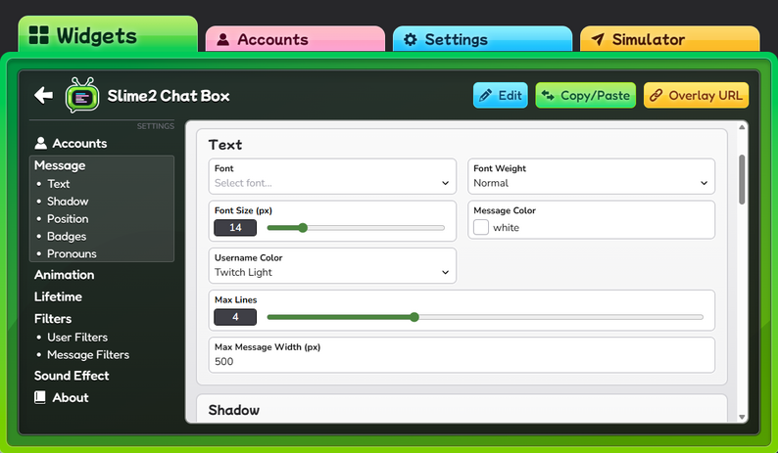Click the link icon on Overlay URL button
778x453 pixels.
click(656, 95)
